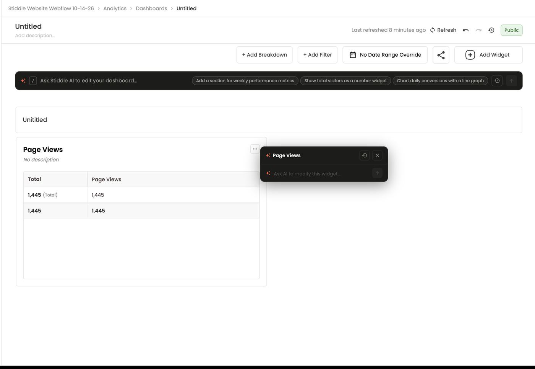The width and height of the screenshot is (535, 369).
Task: Go to Analytics in the breadcrumb
Action: pos(115,8)
